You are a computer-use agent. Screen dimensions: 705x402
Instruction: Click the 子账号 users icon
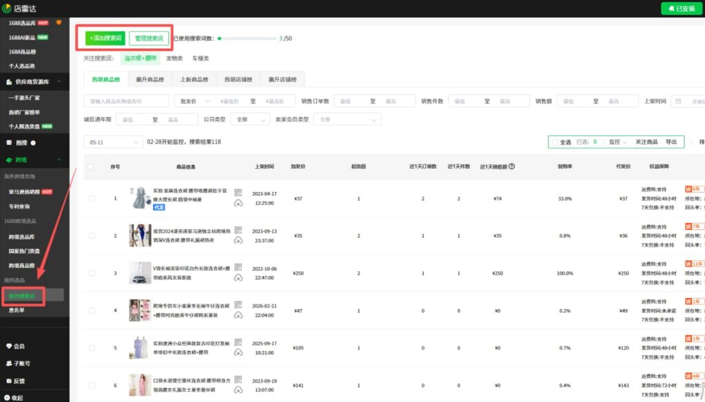[x=8, y=363]
